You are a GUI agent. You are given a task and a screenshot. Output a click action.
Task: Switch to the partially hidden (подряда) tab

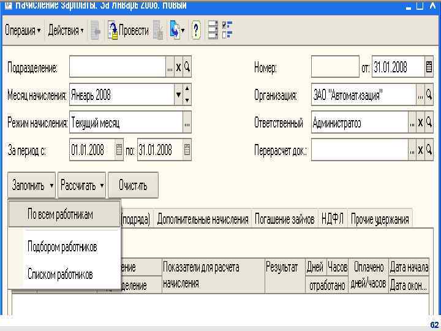click(136, 219)
